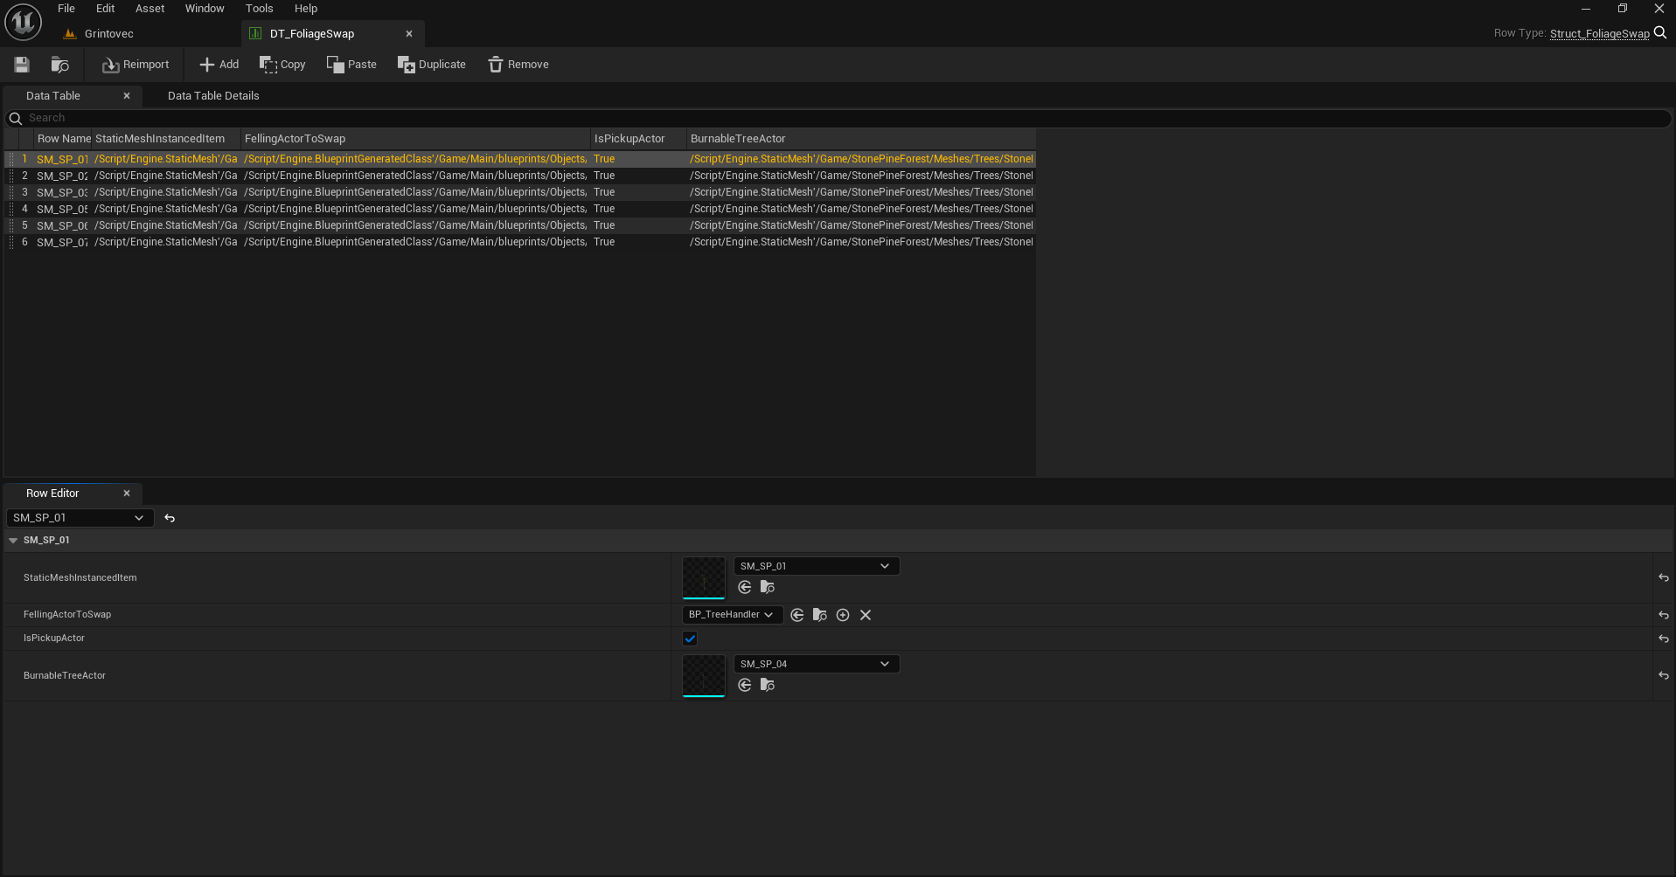
Task: Click the search magnifier next to Row Type
Action: click(1659, 33)
